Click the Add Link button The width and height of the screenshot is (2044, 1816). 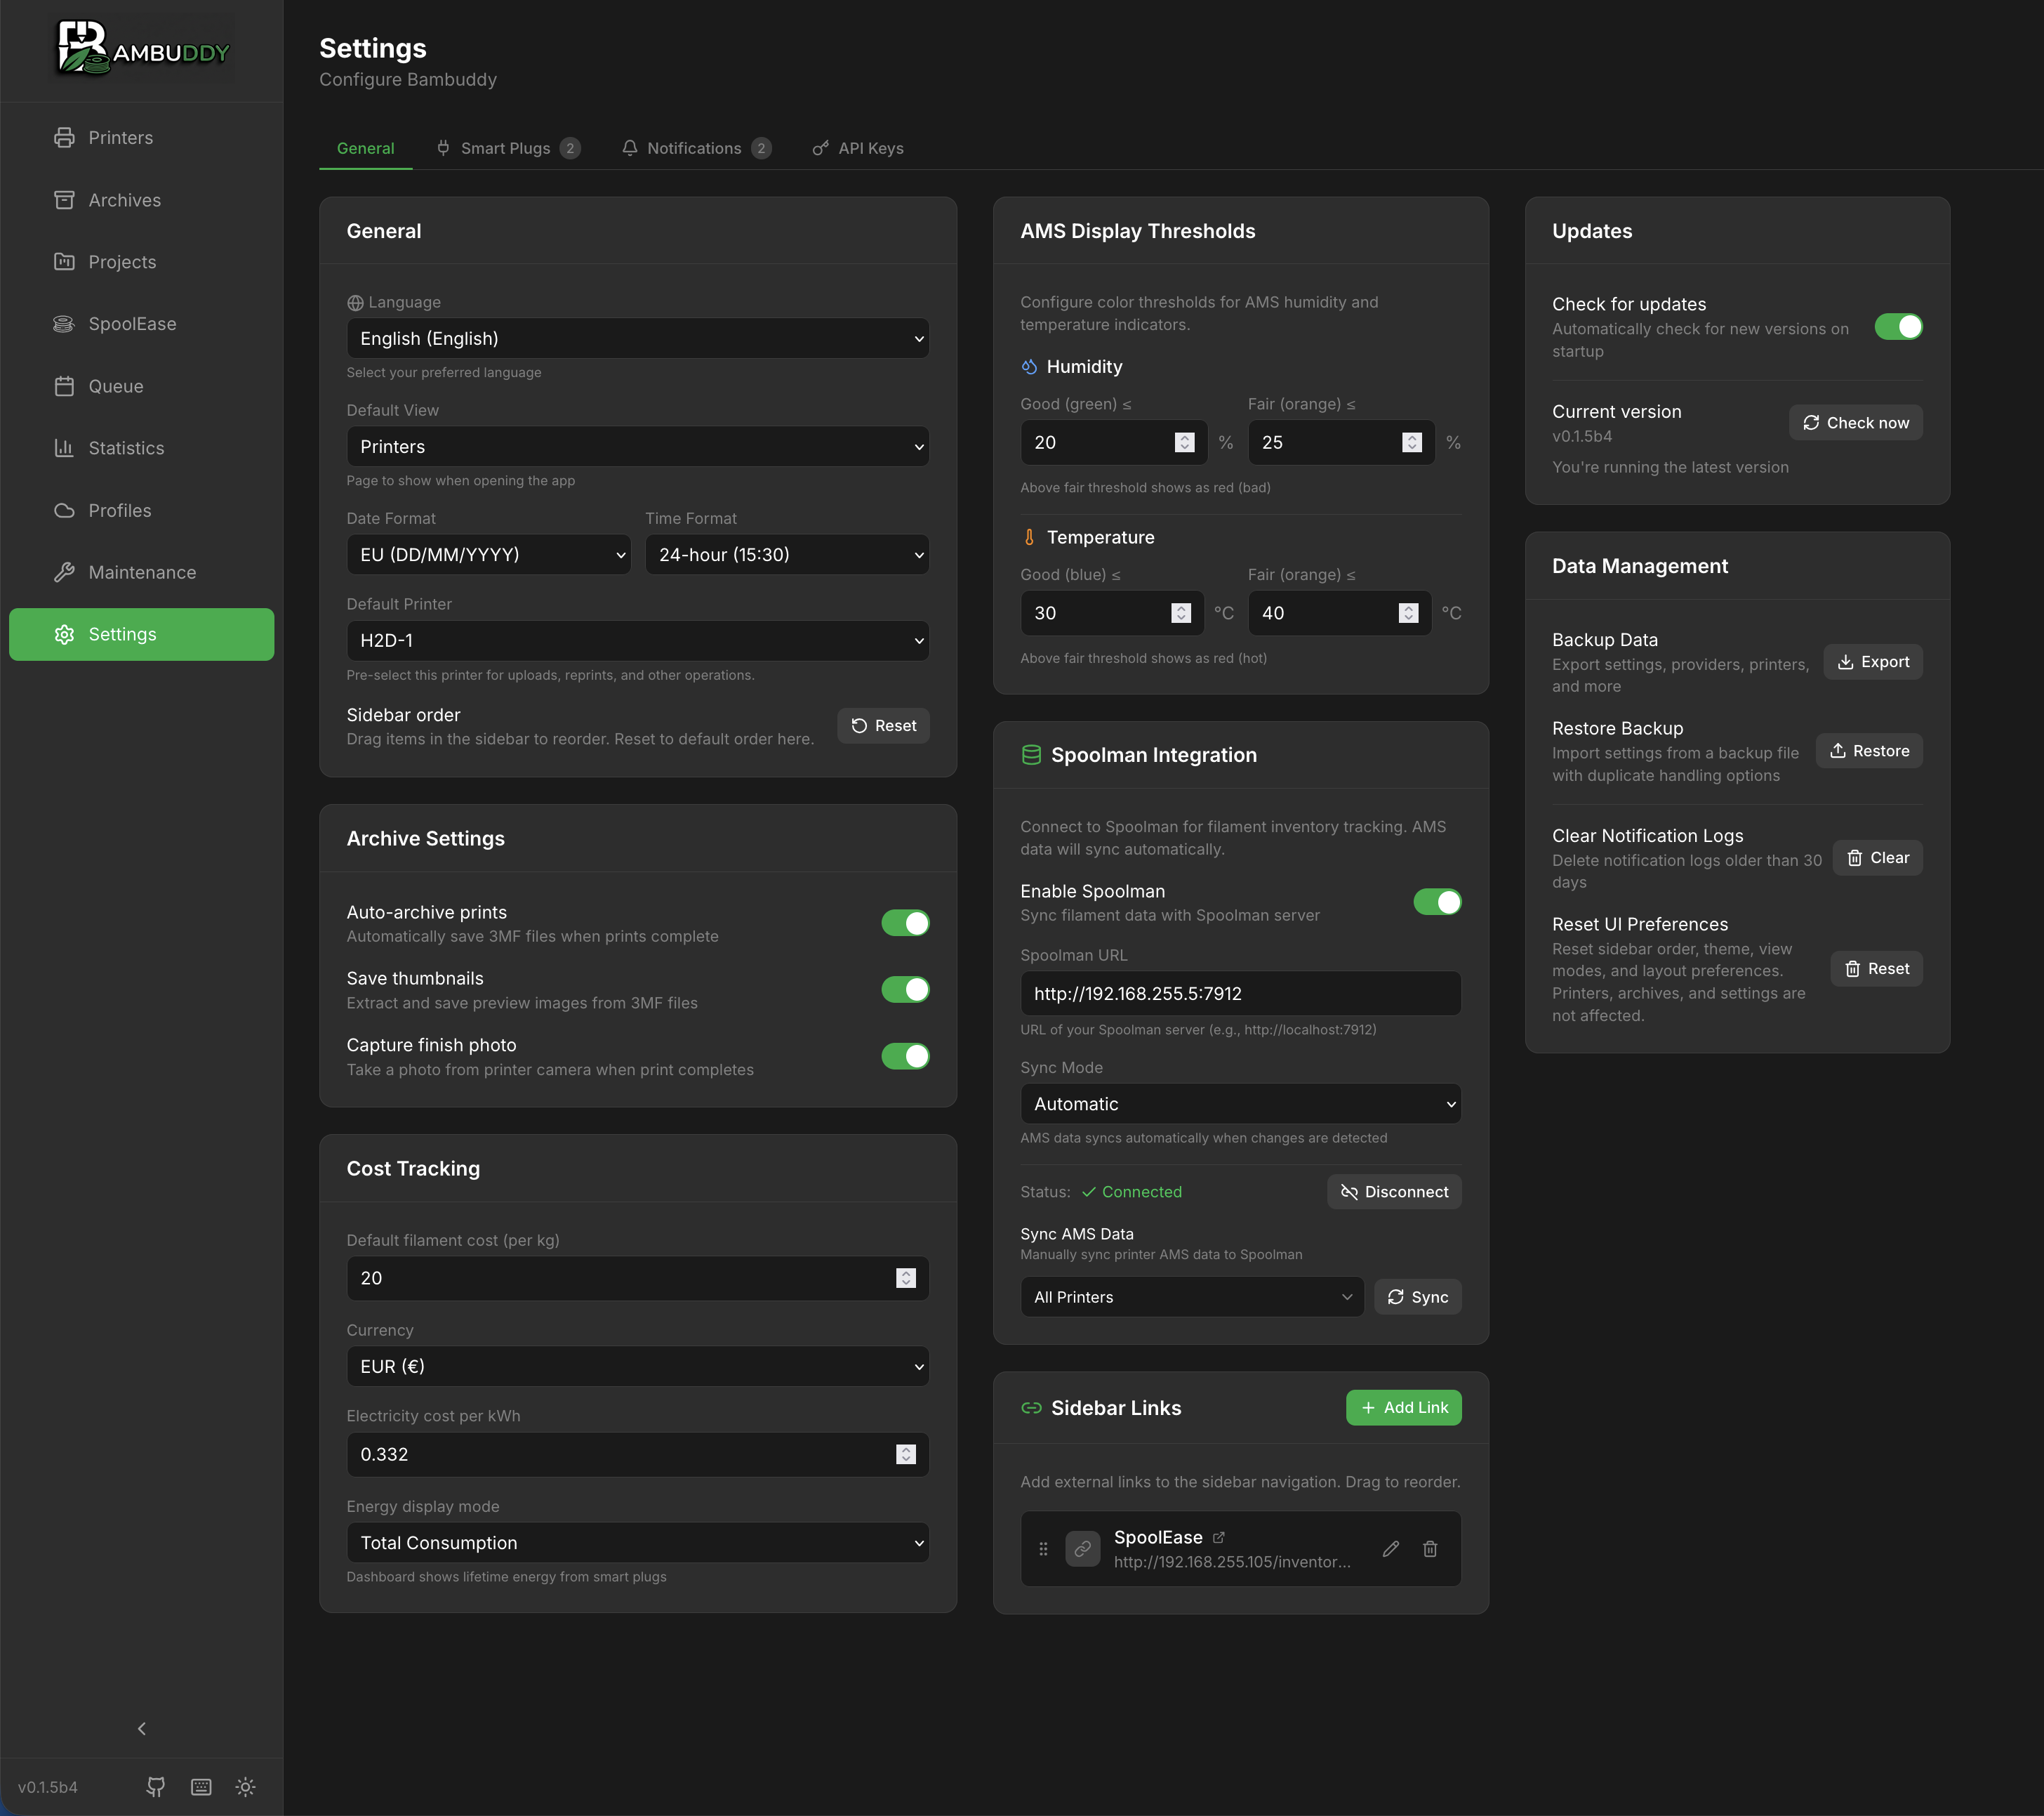[x=1404, y=1407]
